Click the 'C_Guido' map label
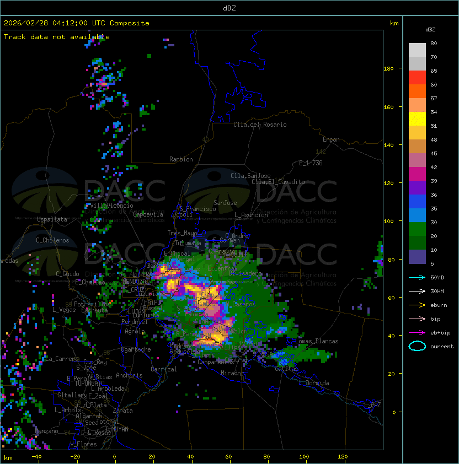 tap(67, 274)
